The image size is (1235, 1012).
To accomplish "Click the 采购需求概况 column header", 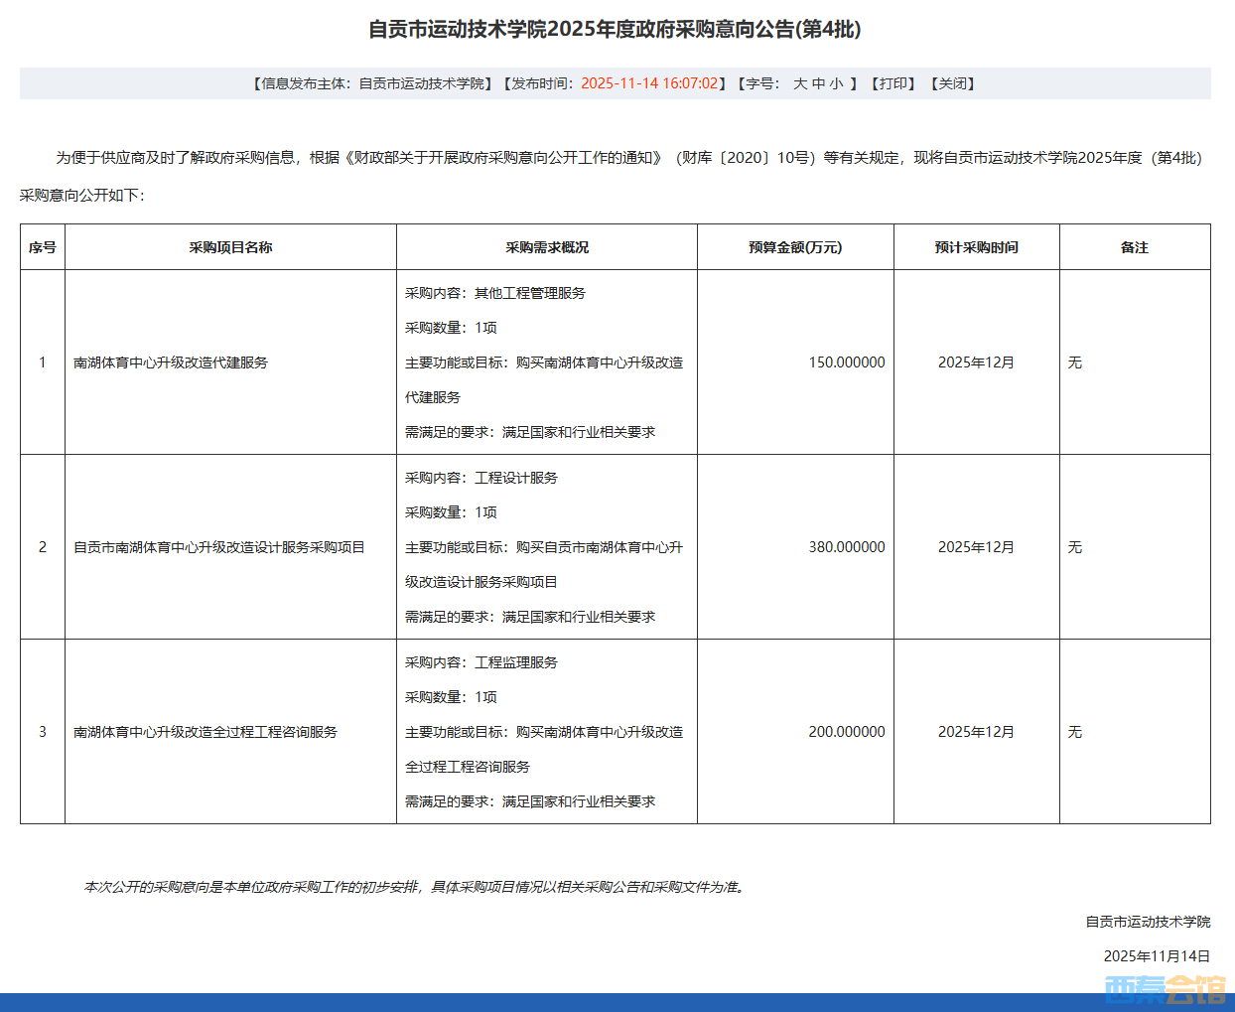I will click(x=547, y=247).
